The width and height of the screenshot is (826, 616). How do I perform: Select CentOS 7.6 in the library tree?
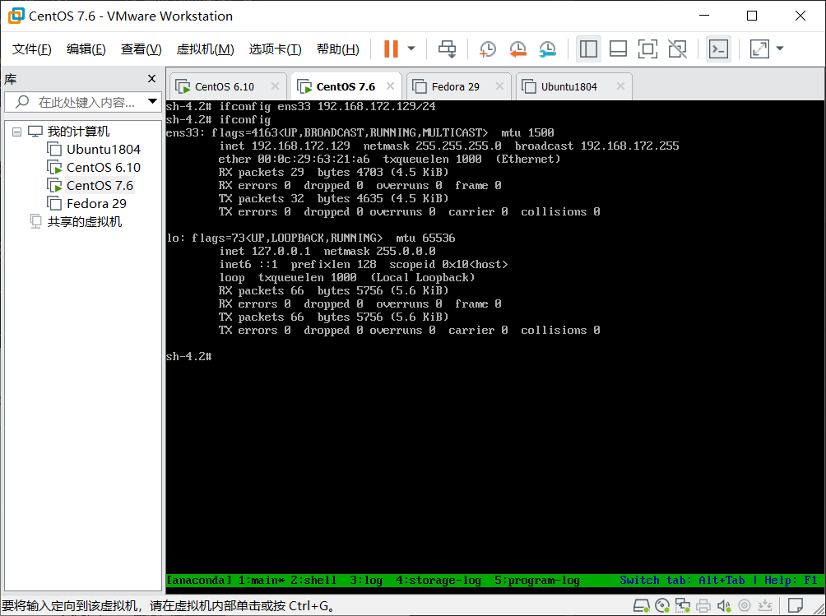tap(100, 185)
